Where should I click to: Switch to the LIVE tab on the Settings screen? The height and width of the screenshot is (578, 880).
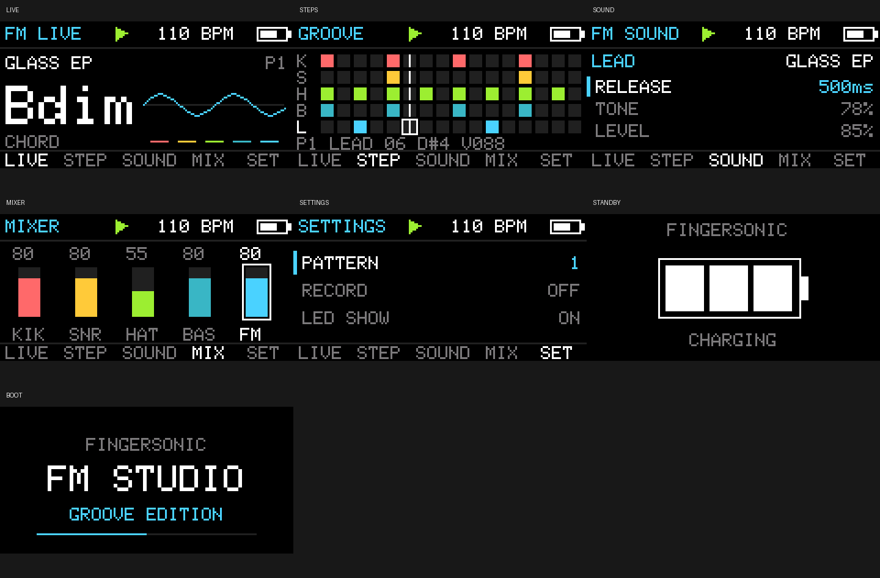pos(320,353)
